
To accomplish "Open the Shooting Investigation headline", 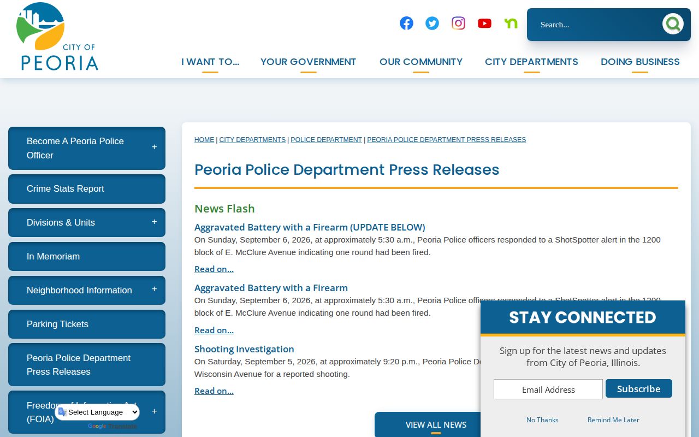I will click(244, 349).
